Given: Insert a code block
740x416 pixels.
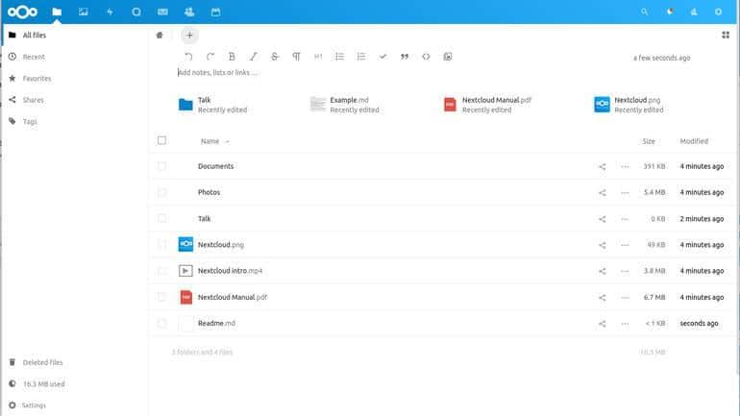Looking at the screenshot, I should click(426, 57).
